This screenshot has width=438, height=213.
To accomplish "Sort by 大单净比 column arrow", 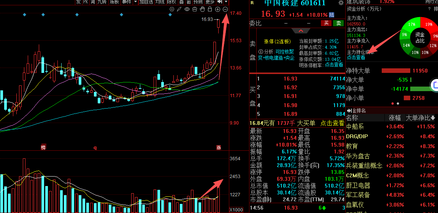I will 433,118.
